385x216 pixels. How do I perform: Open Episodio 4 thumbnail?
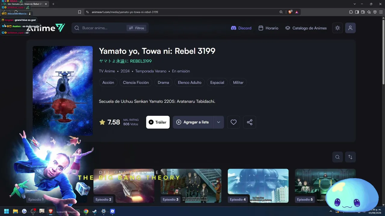point(258,186)
